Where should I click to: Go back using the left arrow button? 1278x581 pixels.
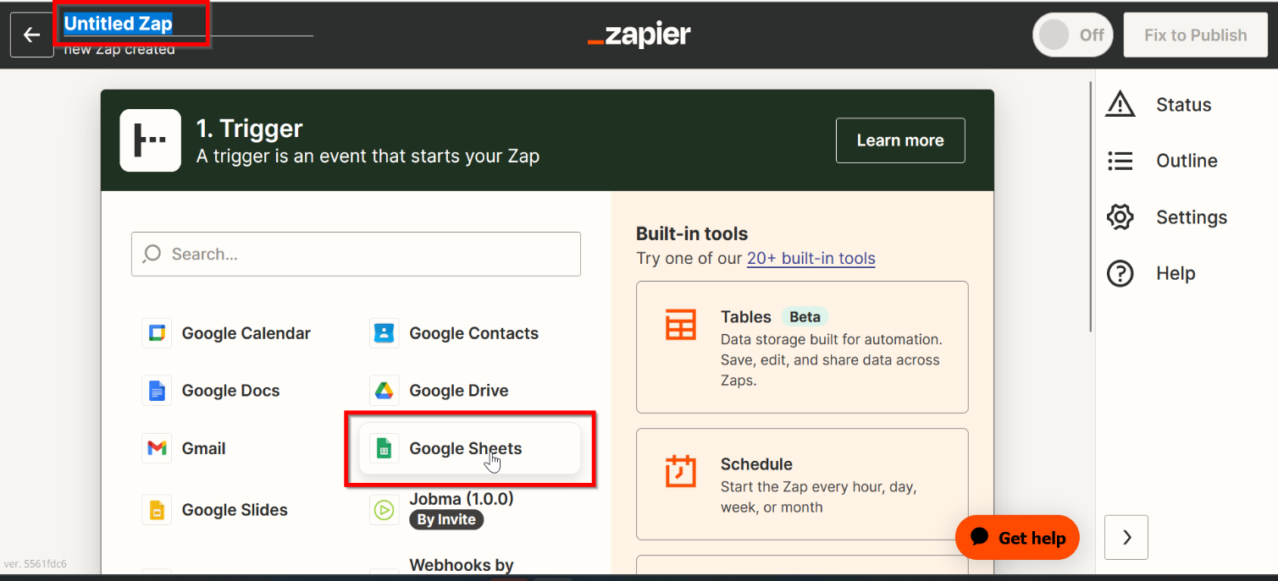32,35
